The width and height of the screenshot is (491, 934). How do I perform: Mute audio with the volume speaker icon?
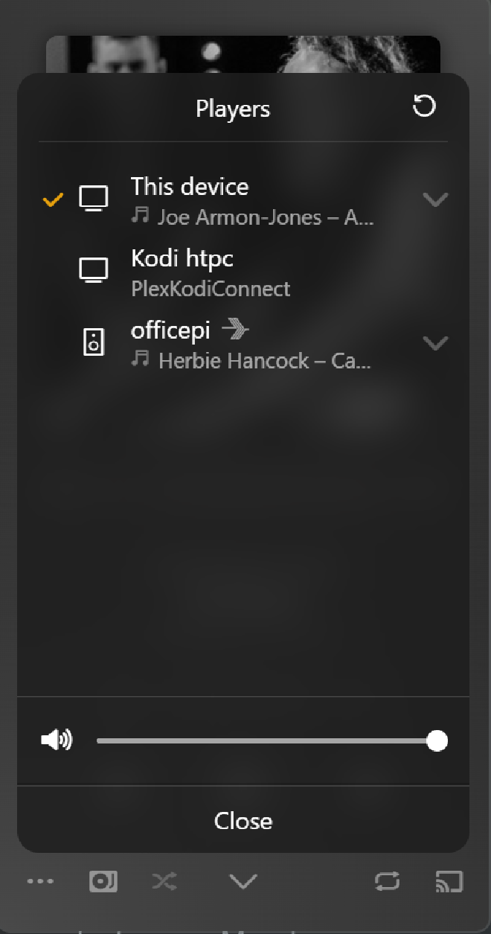(x=56, y=740)
